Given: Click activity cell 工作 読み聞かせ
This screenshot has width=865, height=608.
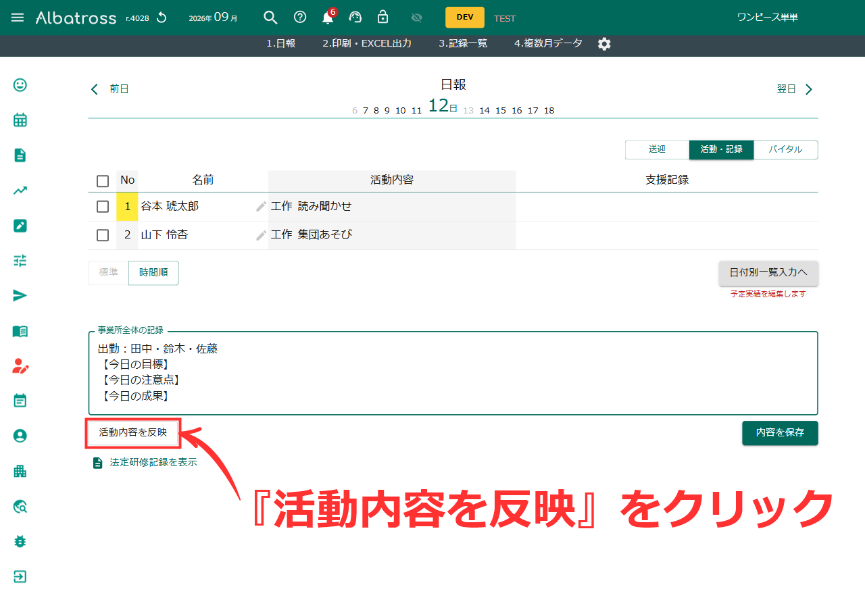Looking at the screenshot, I should (392, 207).
